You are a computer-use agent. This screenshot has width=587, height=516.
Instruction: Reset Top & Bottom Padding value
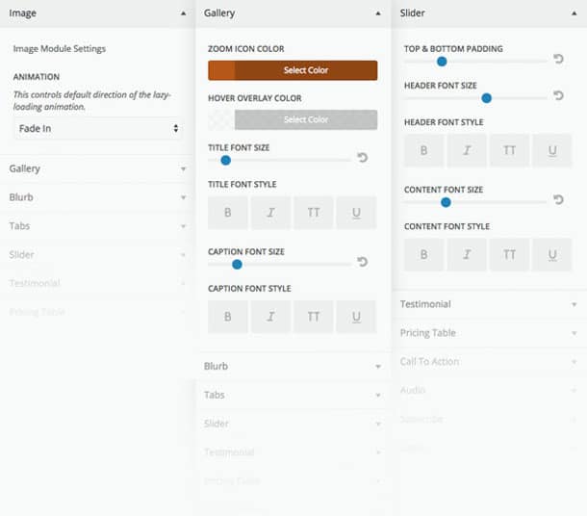[x=558, y=60]
